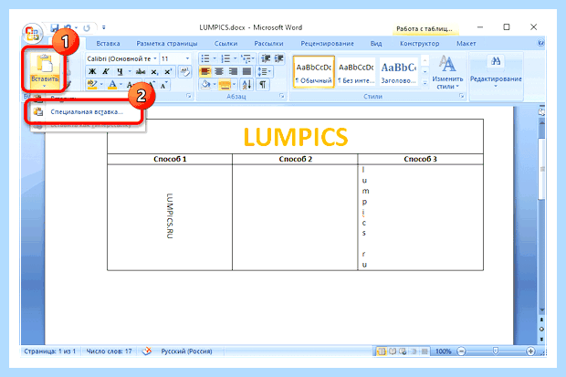This screenshot has height=377, width=566.
Task: Toggle bold (Ж) formatting
Action: [x=92, y=72]
